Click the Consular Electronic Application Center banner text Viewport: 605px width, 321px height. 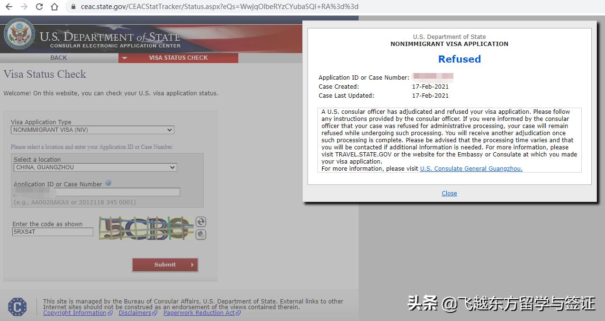point(115,46)
